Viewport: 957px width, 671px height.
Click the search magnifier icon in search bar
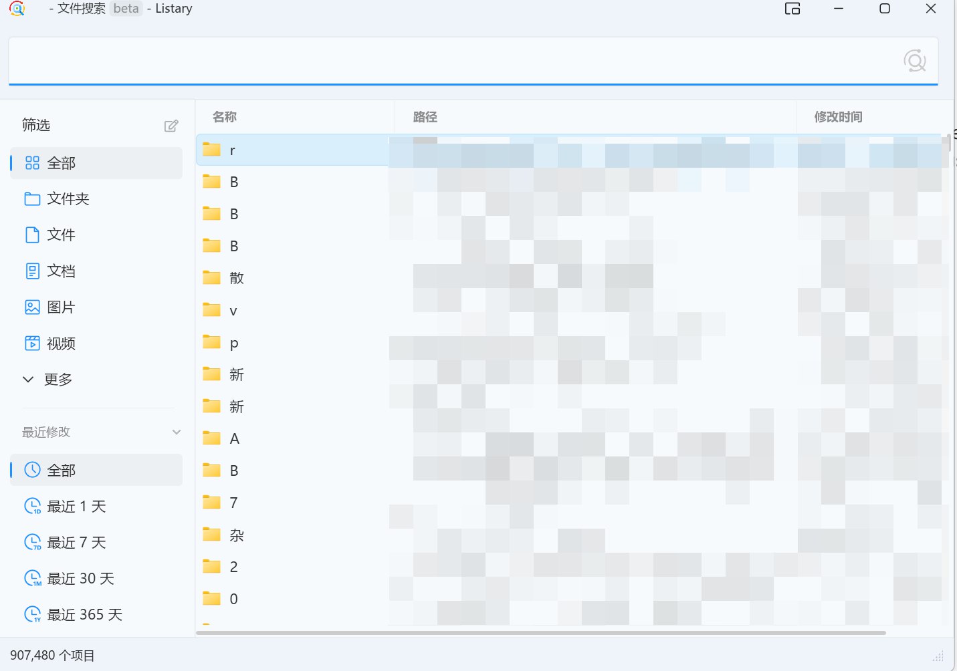[x=914, y=61]
